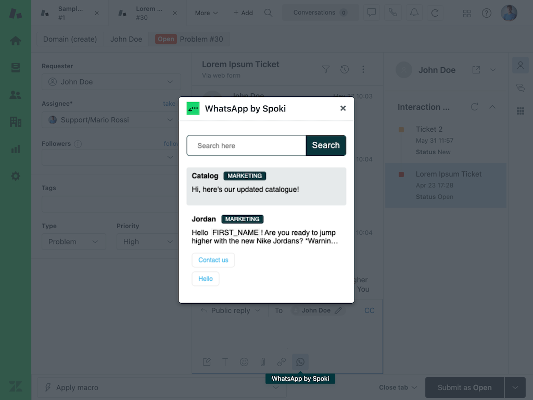Open the Type dropdown showing Problem

[x=73, y=242]
